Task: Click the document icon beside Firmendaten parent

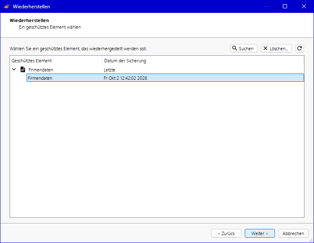Action: coord(23,69)
